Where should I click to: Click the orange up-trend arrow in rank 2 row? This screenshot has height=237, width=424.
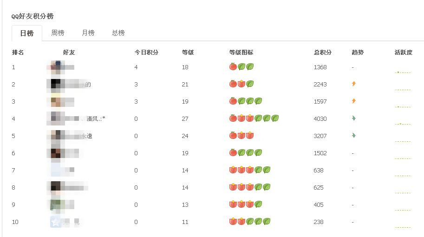pos(354,84)
